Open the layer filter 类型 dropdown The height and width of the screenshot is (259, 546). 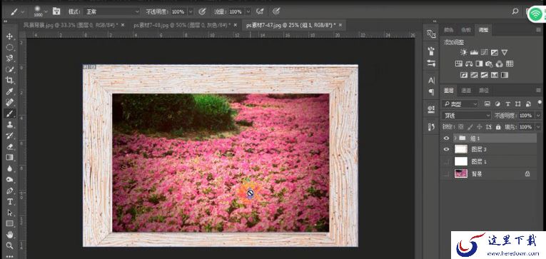tap(460, 103)
